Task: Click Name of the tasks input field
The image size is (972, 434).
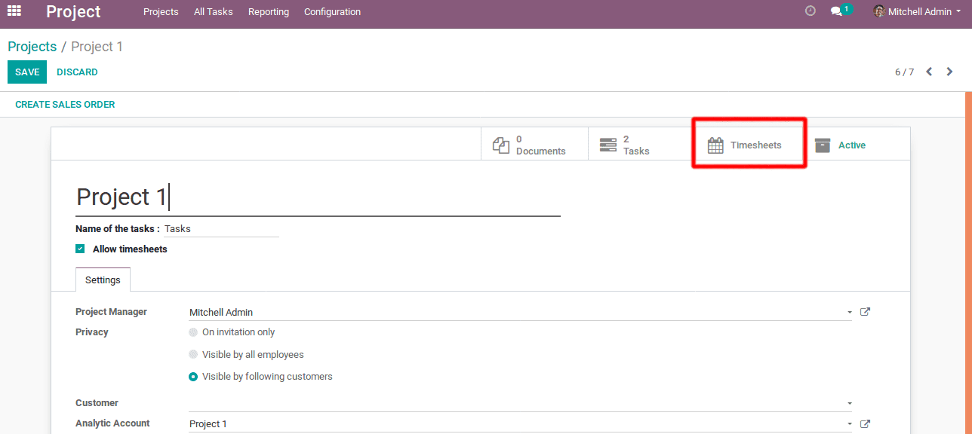Action: [221, 229]
